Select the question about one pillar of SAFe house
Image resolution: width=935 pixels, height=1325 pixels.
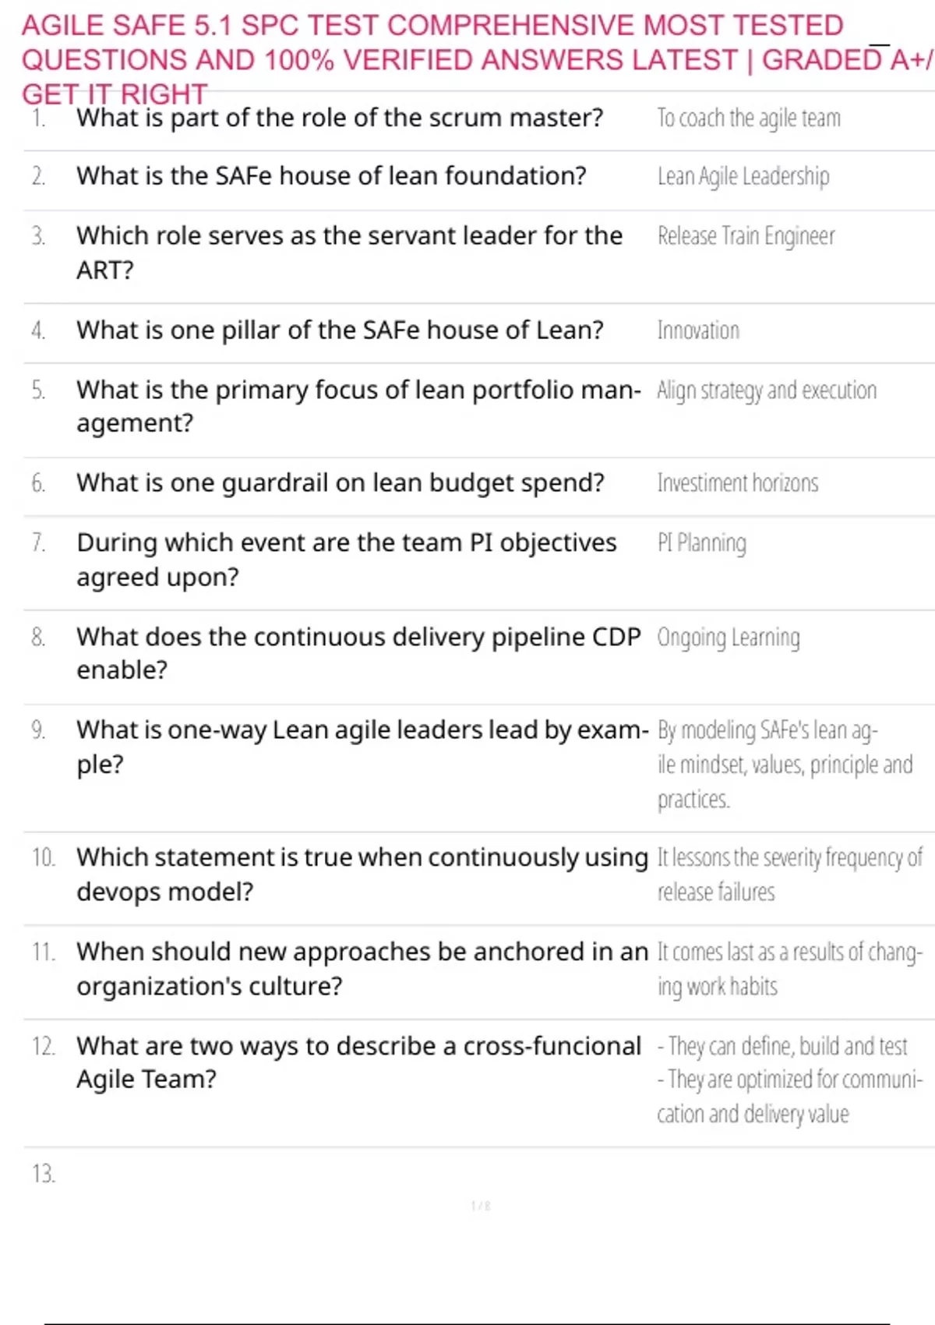[340, 330]
